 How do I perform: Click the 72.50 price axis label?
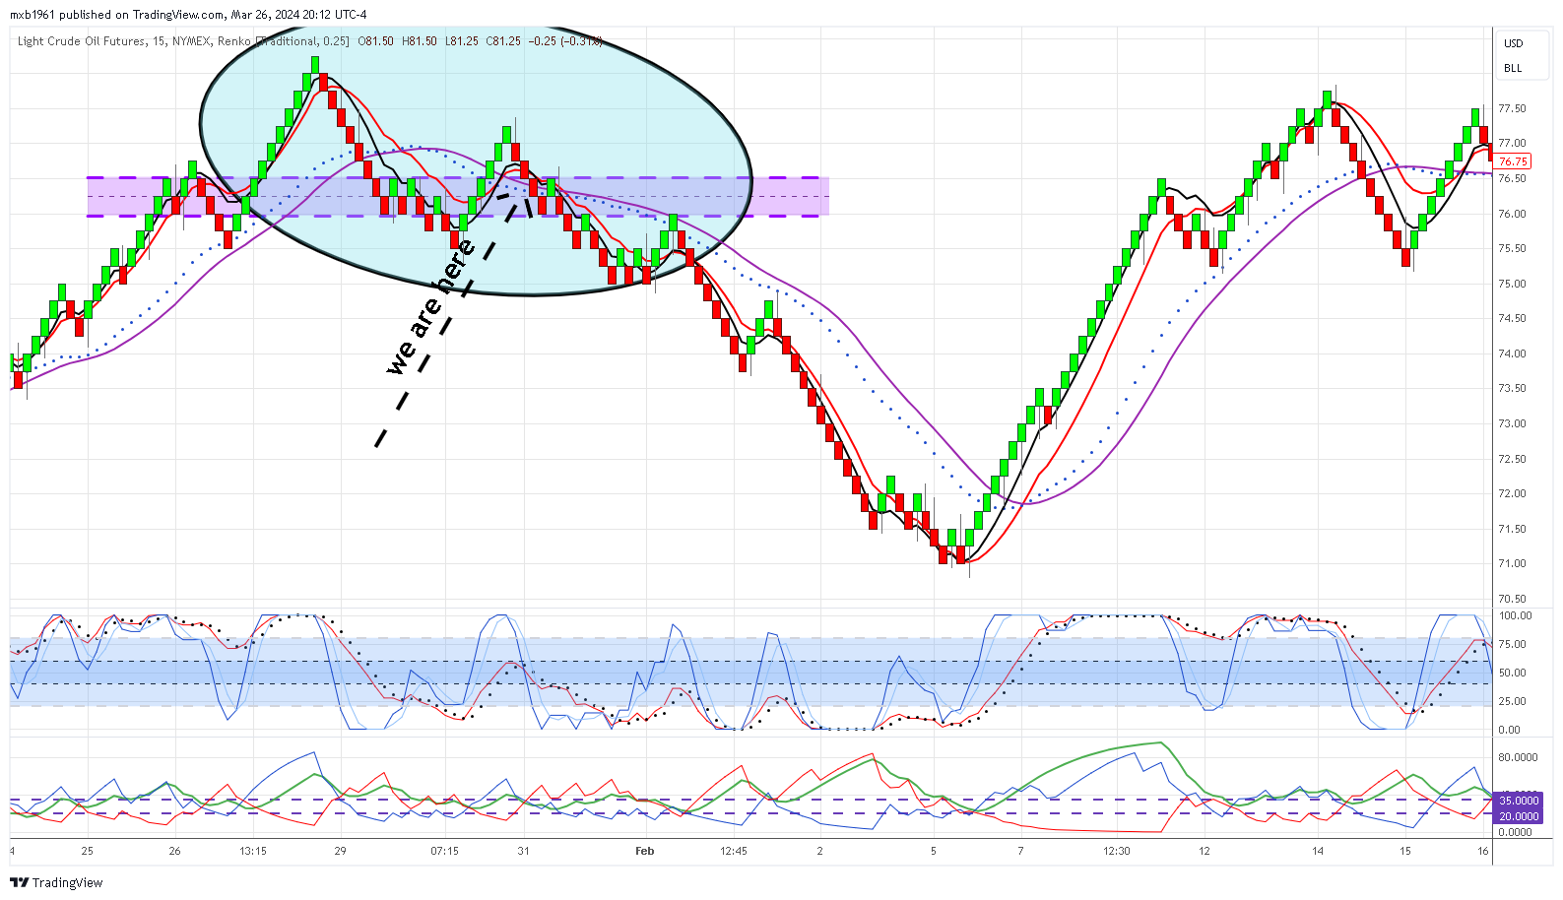(x=1512, y=459)
